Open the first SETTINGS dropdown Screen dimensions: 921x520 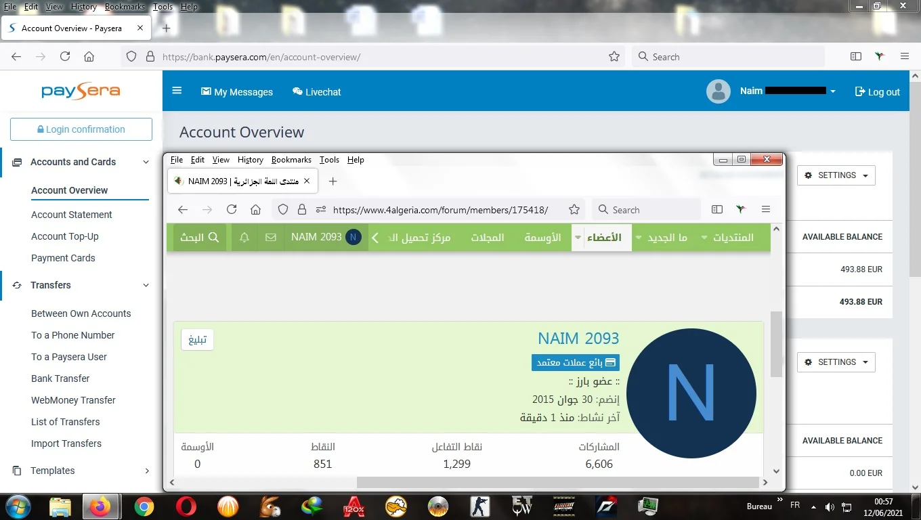[836, 175]
